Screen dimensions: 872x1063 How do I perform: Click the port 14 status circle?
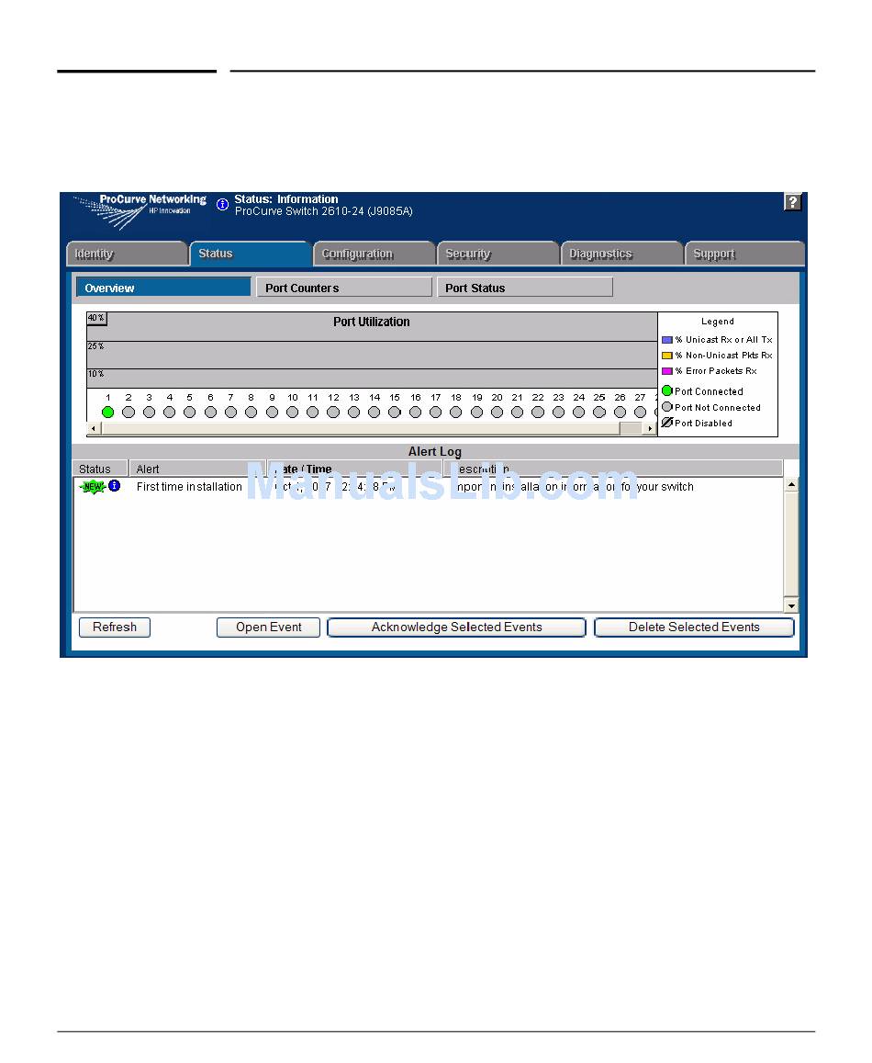click(x=374, y=412)
